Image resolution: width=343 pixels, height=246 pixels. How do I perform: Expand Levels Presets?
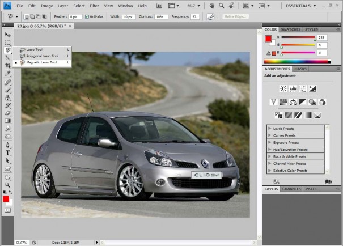click(x=269, y=128)
